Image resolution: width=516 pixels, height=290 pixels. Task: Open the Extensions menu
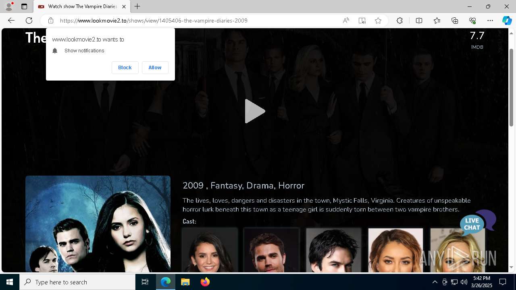(x=399, y=21)
